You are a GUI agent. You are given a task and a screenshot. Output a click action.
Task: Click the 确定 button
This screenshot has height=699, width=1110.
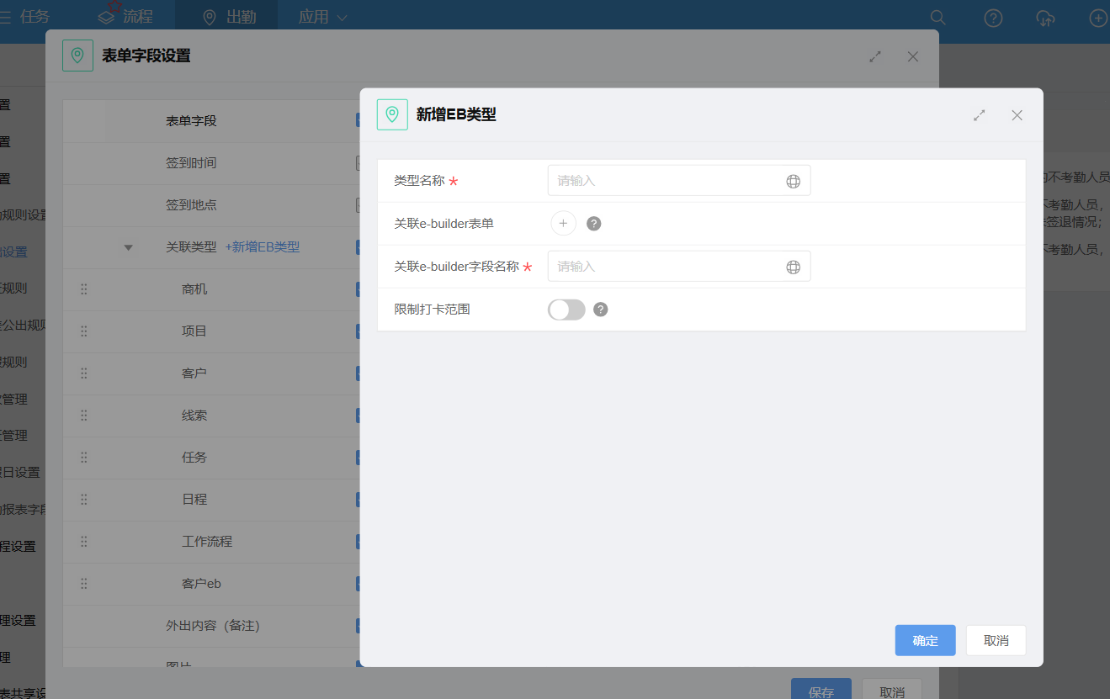(x=925, y=640)
